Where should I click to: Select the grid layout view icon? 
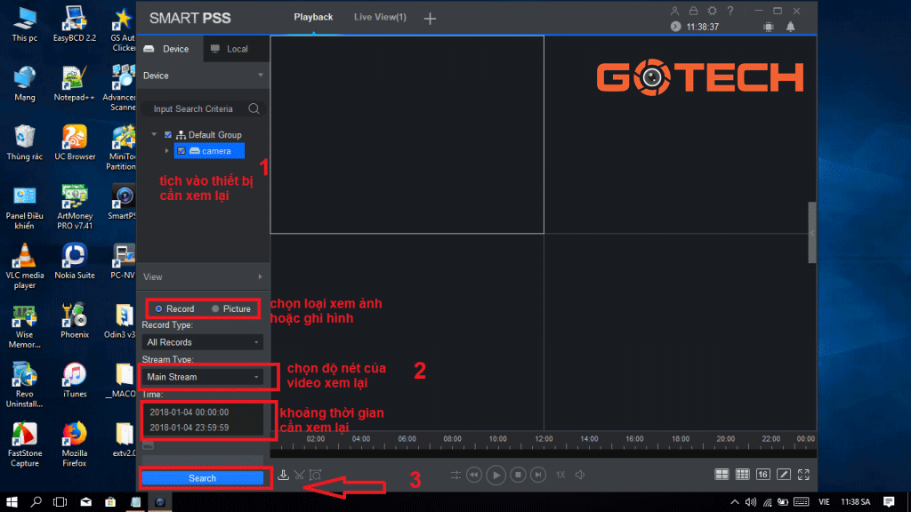coord(745,474)
